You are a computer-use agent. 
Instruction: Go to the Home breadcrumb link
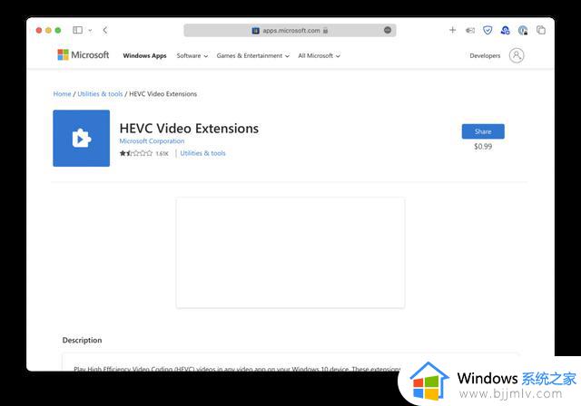pyautogui.click(x=62, y=94)
